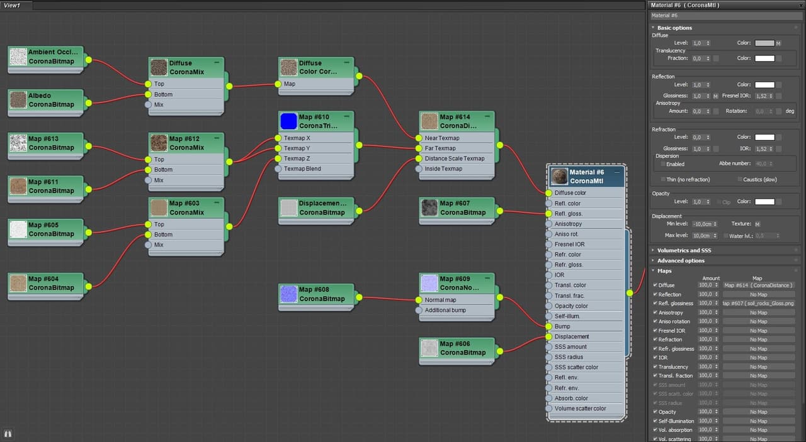Collapse the Map #603 CoronaMix node
The height and width of the screenshot is (442, 806).
[217, 203]
